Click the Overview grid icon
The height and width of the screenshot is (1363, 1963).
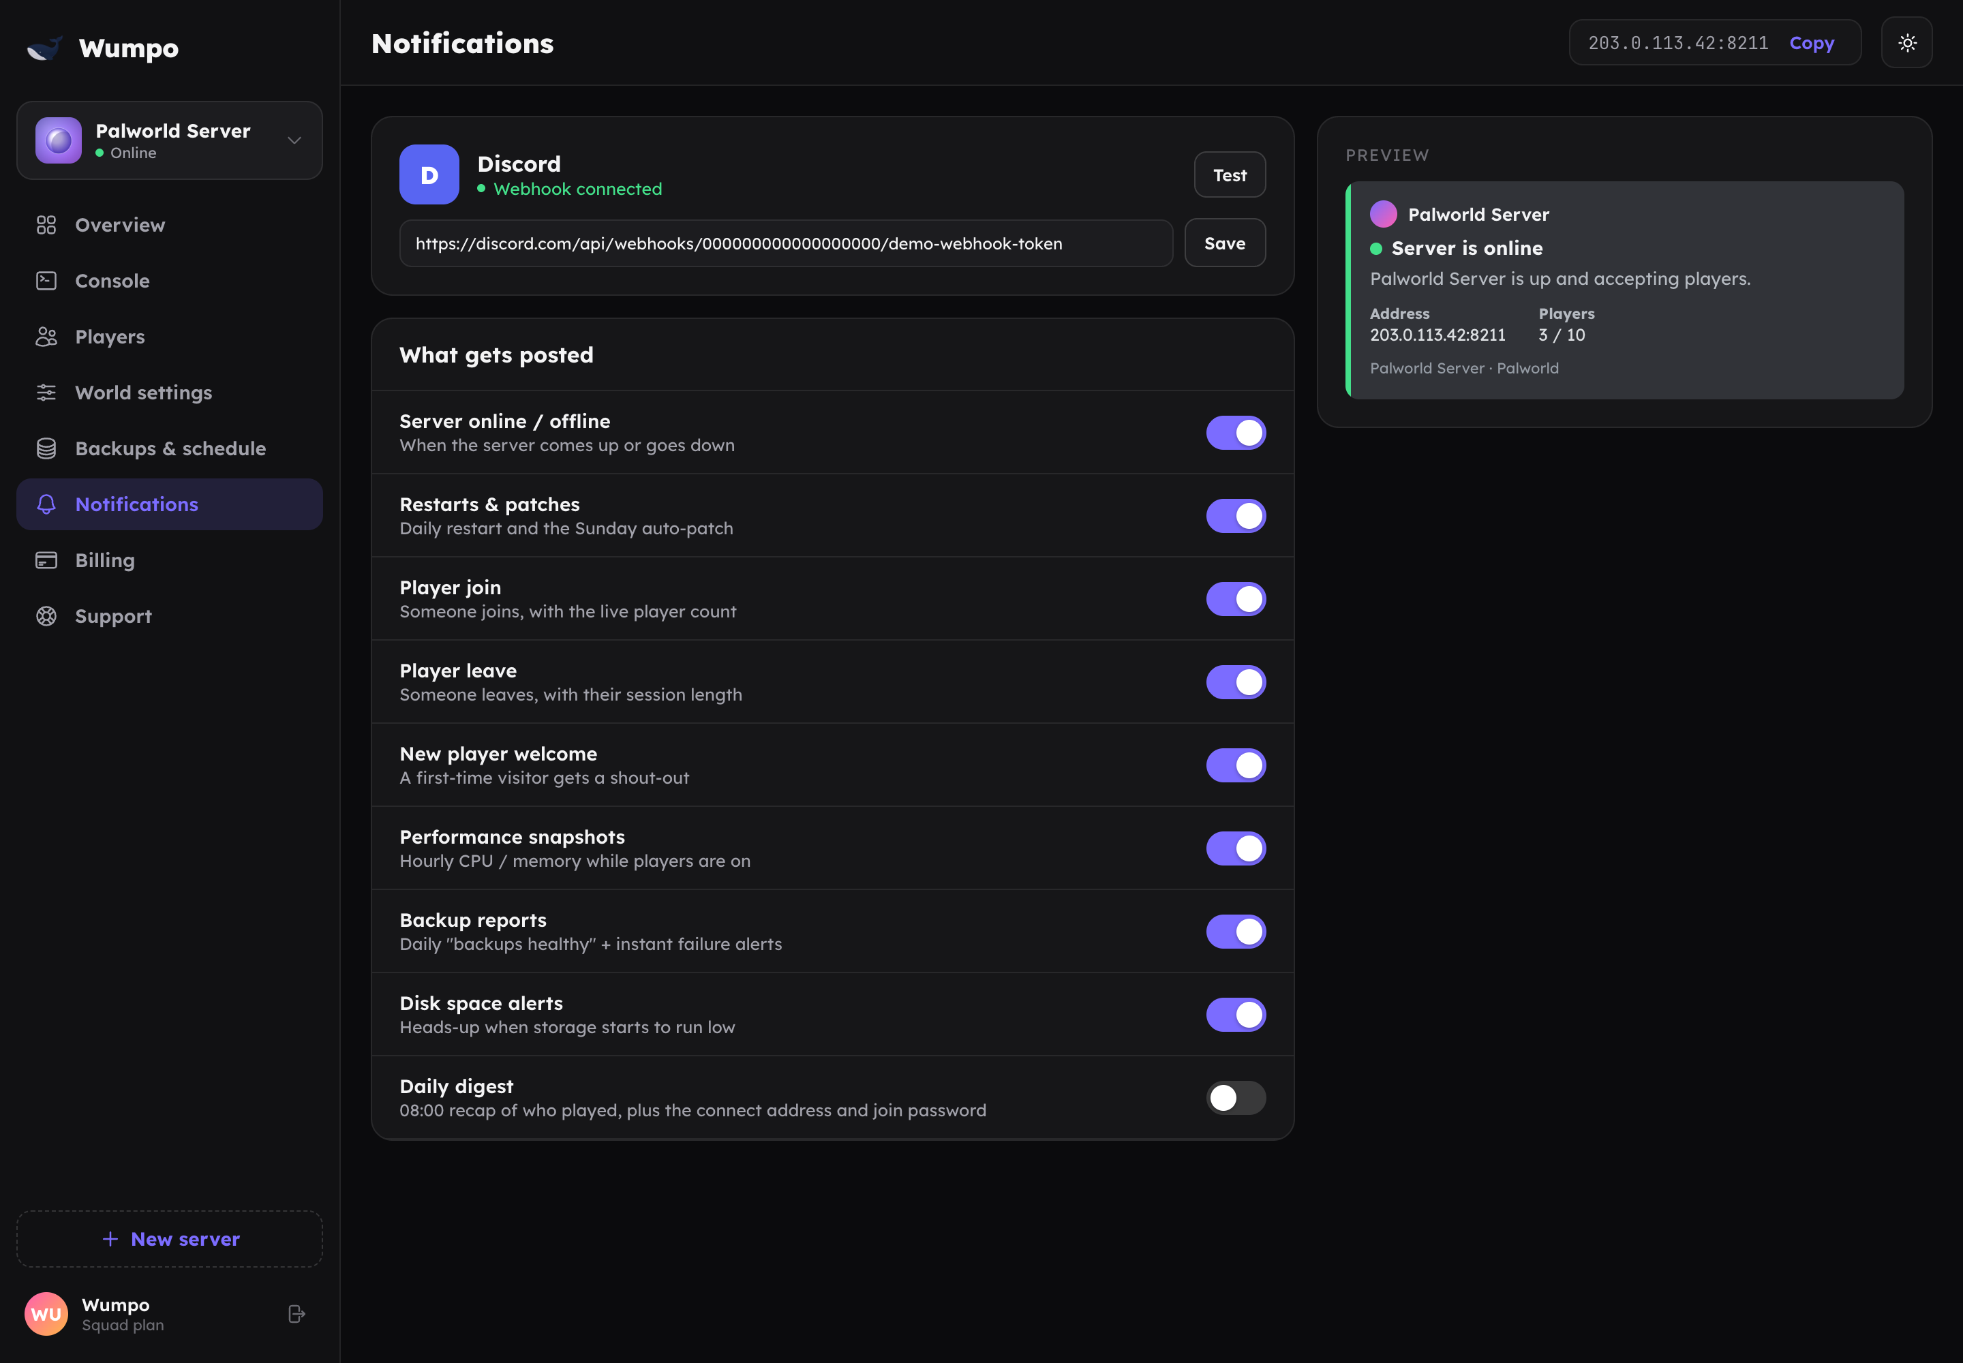click(x=46, y=225)
